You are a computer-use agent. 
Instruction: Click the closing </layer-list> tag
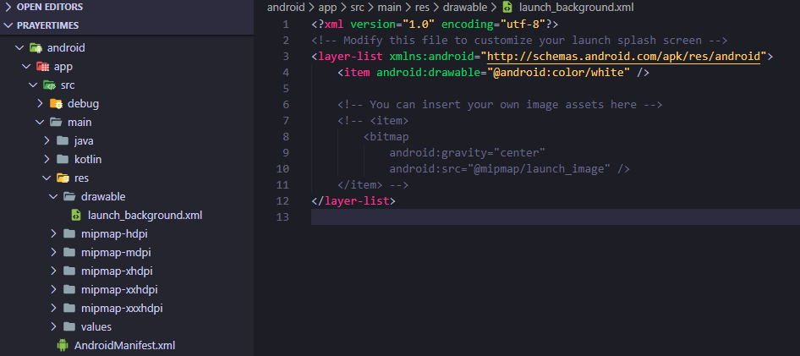353,200
